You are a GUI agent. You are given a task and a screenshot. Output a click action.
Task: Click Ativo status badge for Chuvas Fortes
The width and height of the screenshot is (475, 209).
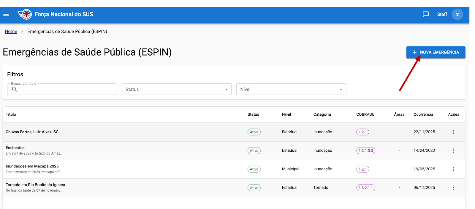pyautogui.click(x=254, y=132)
